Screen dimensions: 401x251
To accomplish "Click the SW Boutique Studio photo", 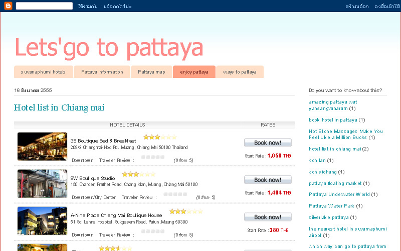I will pos(42,183).
